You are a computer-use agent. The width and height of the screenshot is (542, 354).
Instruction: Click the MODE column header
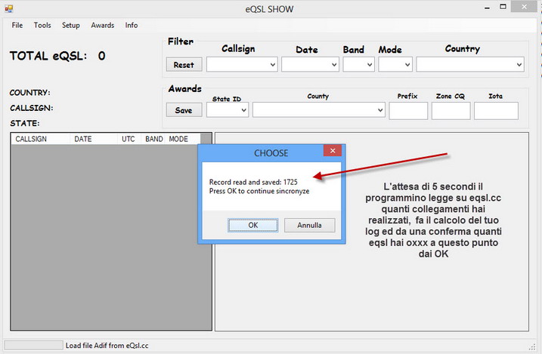183,139
